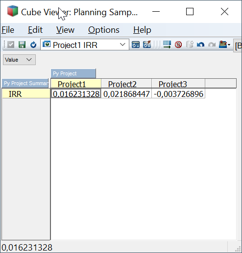Open the View menu

click(x=65, y=30)
